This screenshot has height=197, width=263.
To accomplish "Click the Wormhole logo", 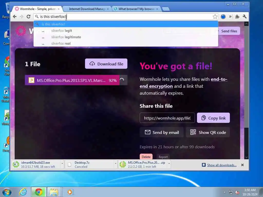I will (x=21, y=31).
